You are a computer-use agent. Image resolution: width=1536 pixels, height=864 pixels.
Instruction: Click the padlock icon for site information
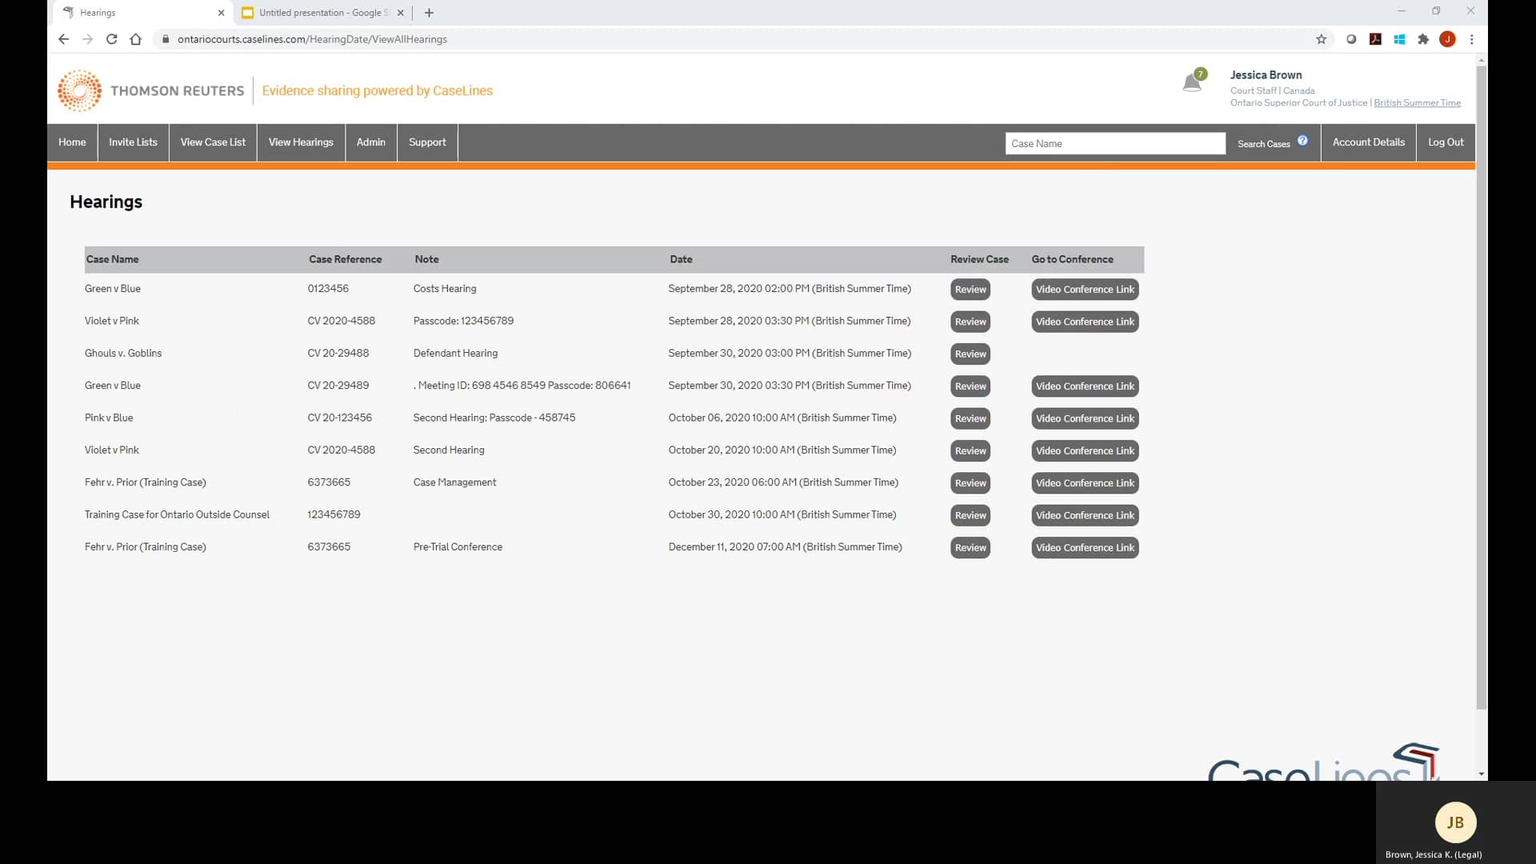point(166,39)
